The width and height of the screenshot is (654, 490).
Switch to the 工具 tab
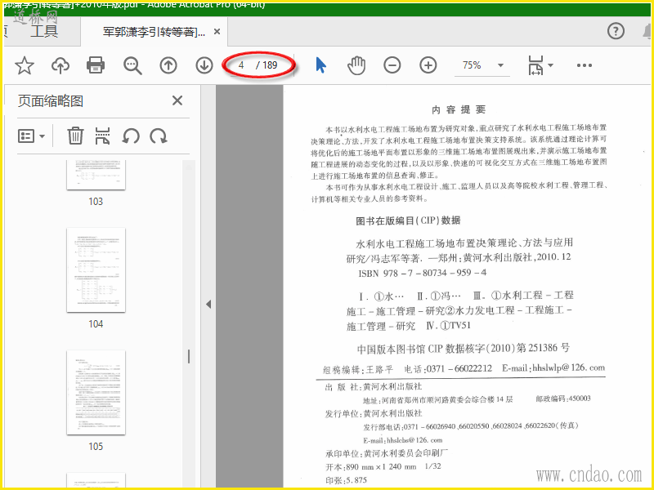coord(44,31)
